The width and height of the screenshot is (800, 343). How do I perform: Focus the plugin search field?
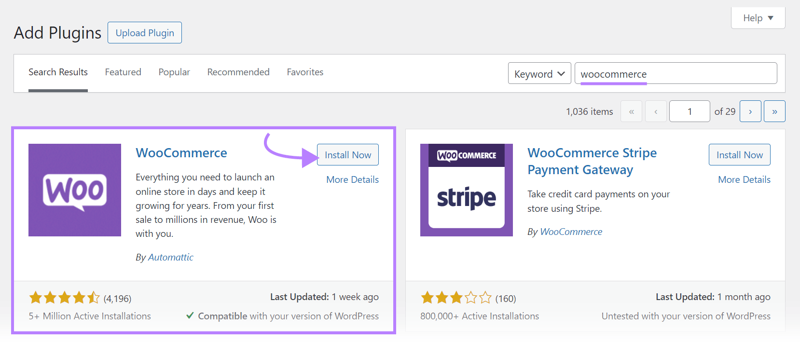point(676,73)
